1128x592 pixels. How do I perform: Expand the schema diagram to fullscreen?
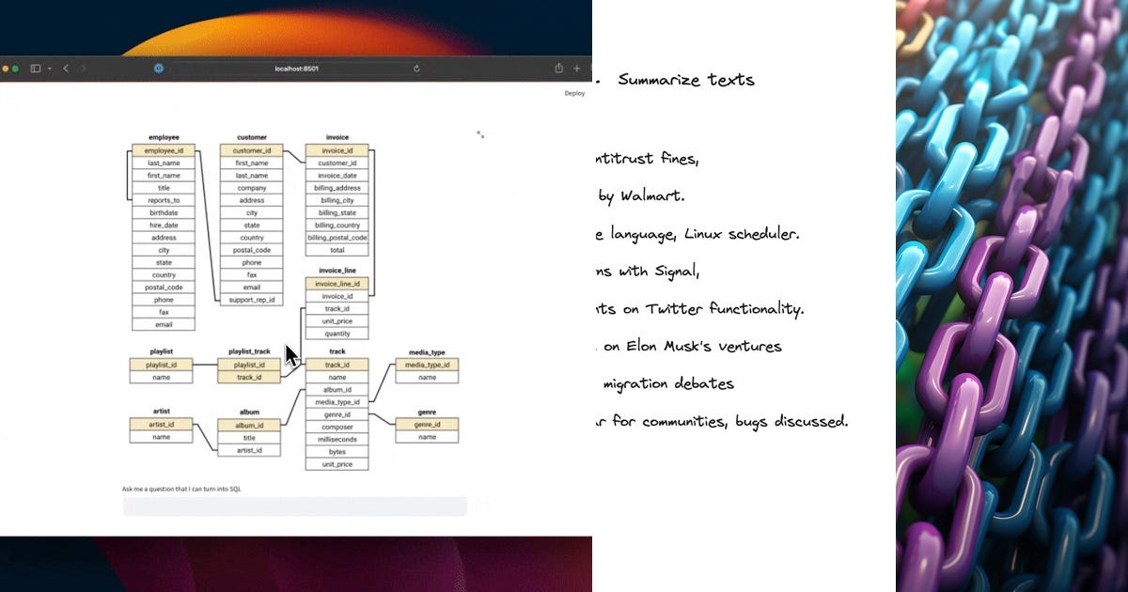coord(480,134)
